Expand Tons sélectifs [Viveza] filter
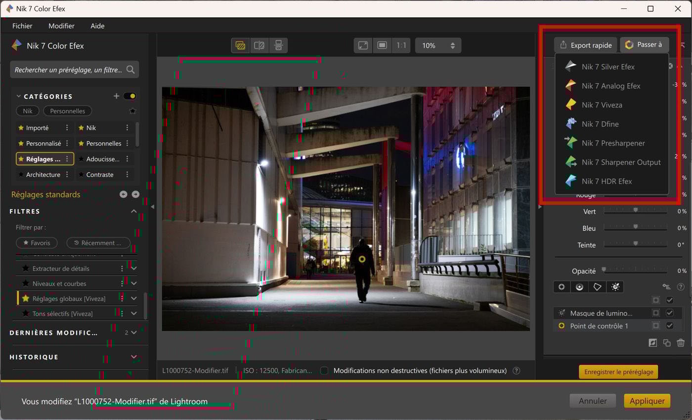 coord(133,313)
